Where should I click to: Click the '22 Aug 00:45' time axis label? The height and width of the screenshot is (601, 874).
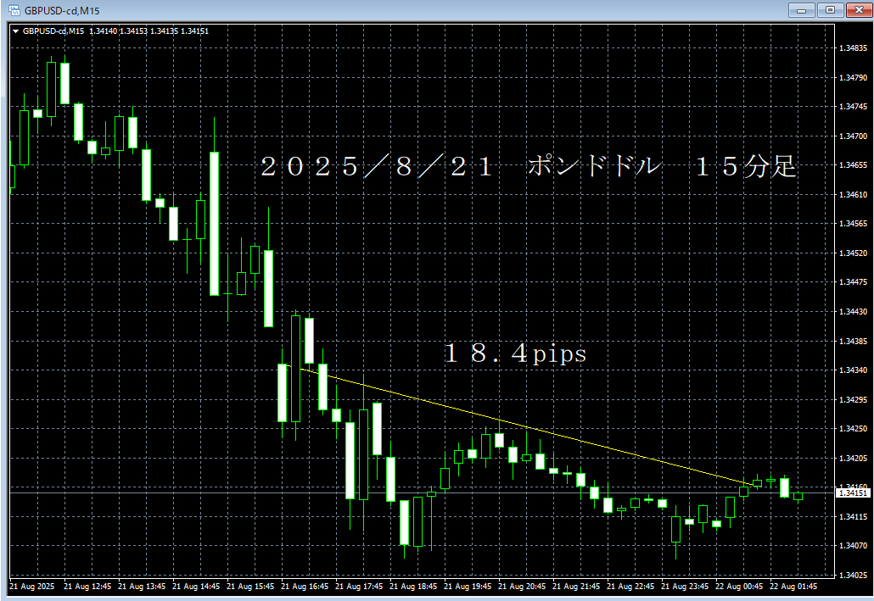point(739,587)
